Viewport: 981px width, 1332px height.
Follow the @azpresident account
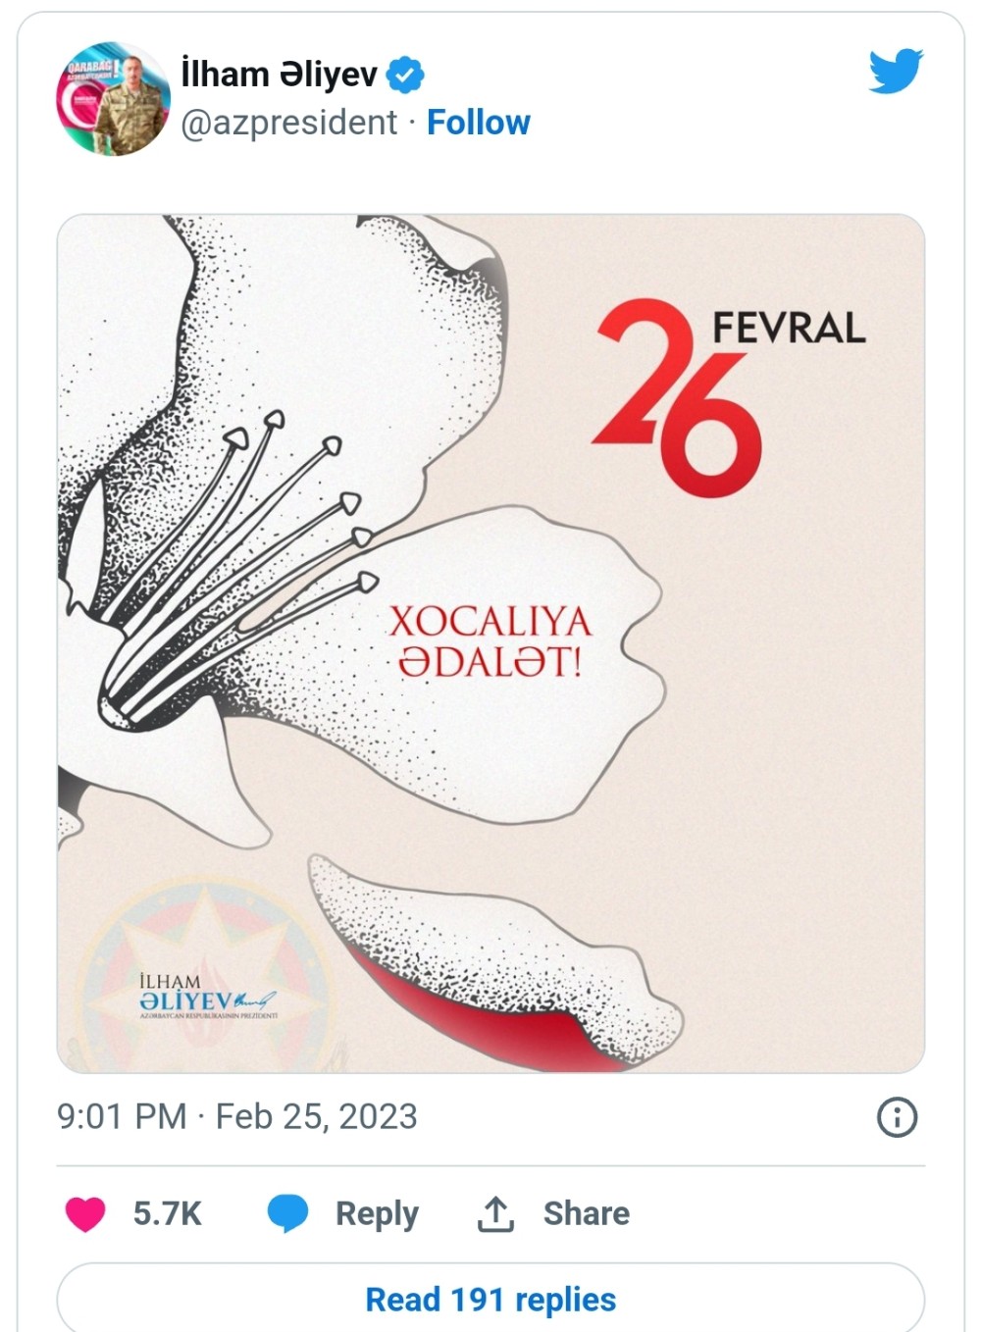(478, 123)
